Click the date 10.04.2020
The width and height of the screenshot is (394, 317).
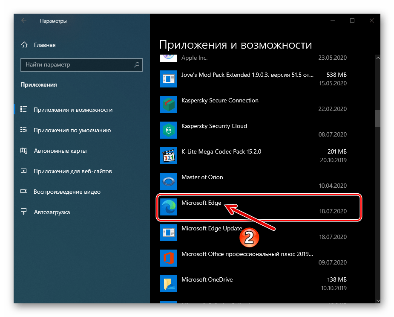click(333, 186)
